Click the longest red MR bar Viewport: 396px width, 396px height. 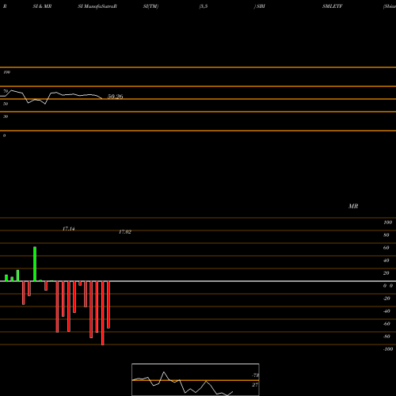tap(103, 313)
